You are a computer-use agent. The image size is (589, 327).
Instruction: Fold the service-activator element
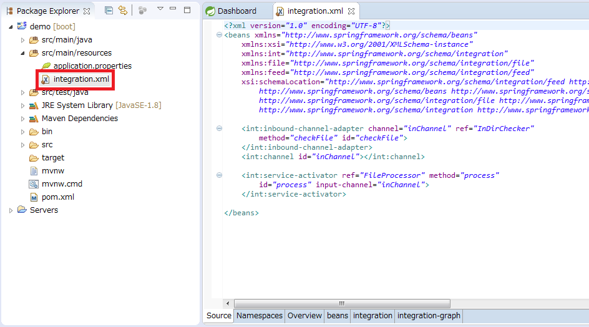tap(220, 175)
